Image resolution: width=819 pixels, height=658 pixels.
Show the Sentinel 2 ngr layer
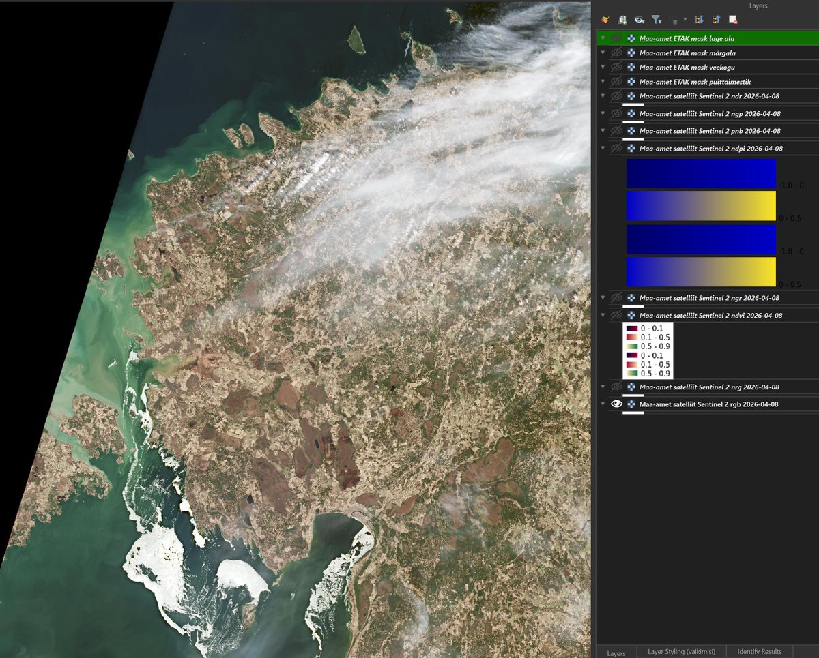(x=616, y=297)
